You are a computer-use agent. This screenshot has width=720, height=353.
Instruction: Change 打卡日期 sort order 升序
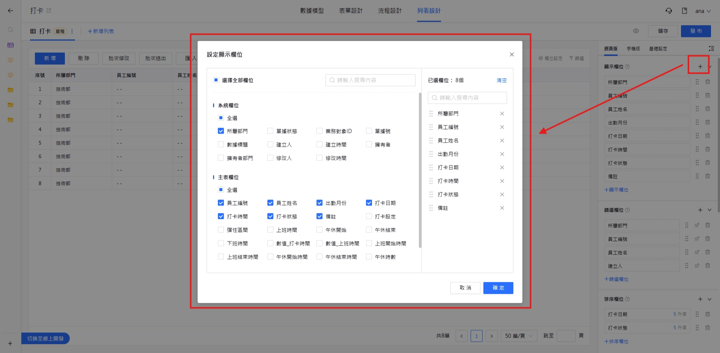tap(680, 314)
